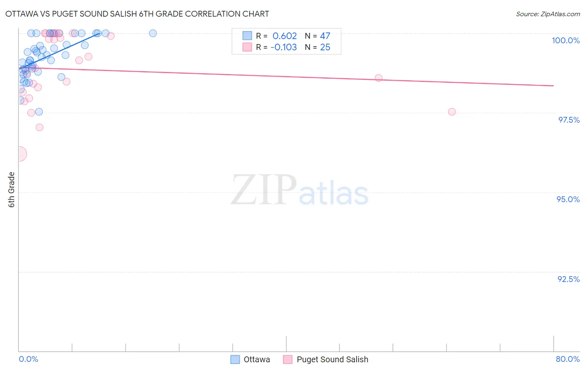Click the N = 25 sample count
This screenshot has height=371, width=585.
[317, 47]
